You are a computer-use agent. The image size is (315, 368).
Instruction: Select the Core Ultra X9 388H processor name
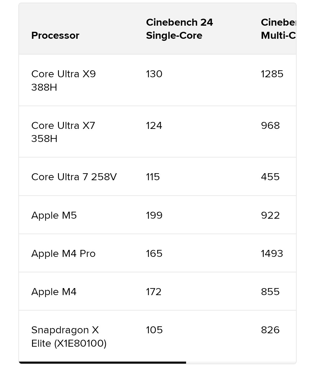(64, 80)
